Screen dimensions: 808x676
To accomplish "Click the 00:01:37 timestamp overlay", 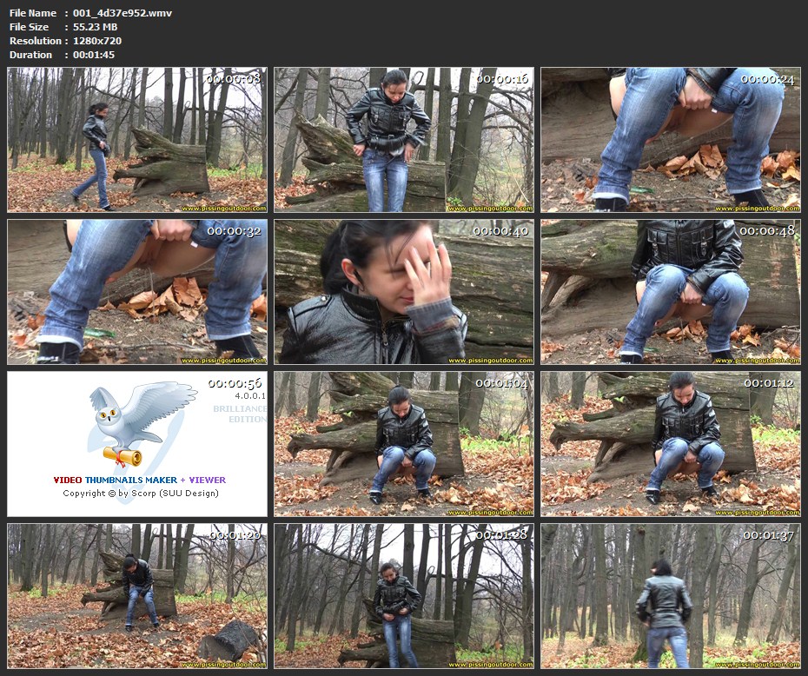I will [768, 535].
